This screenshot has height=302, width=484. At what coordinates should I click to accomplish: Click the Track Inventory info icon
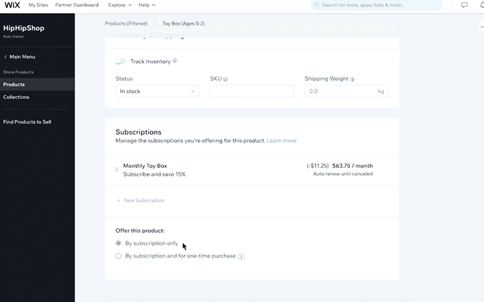(175, 61)
